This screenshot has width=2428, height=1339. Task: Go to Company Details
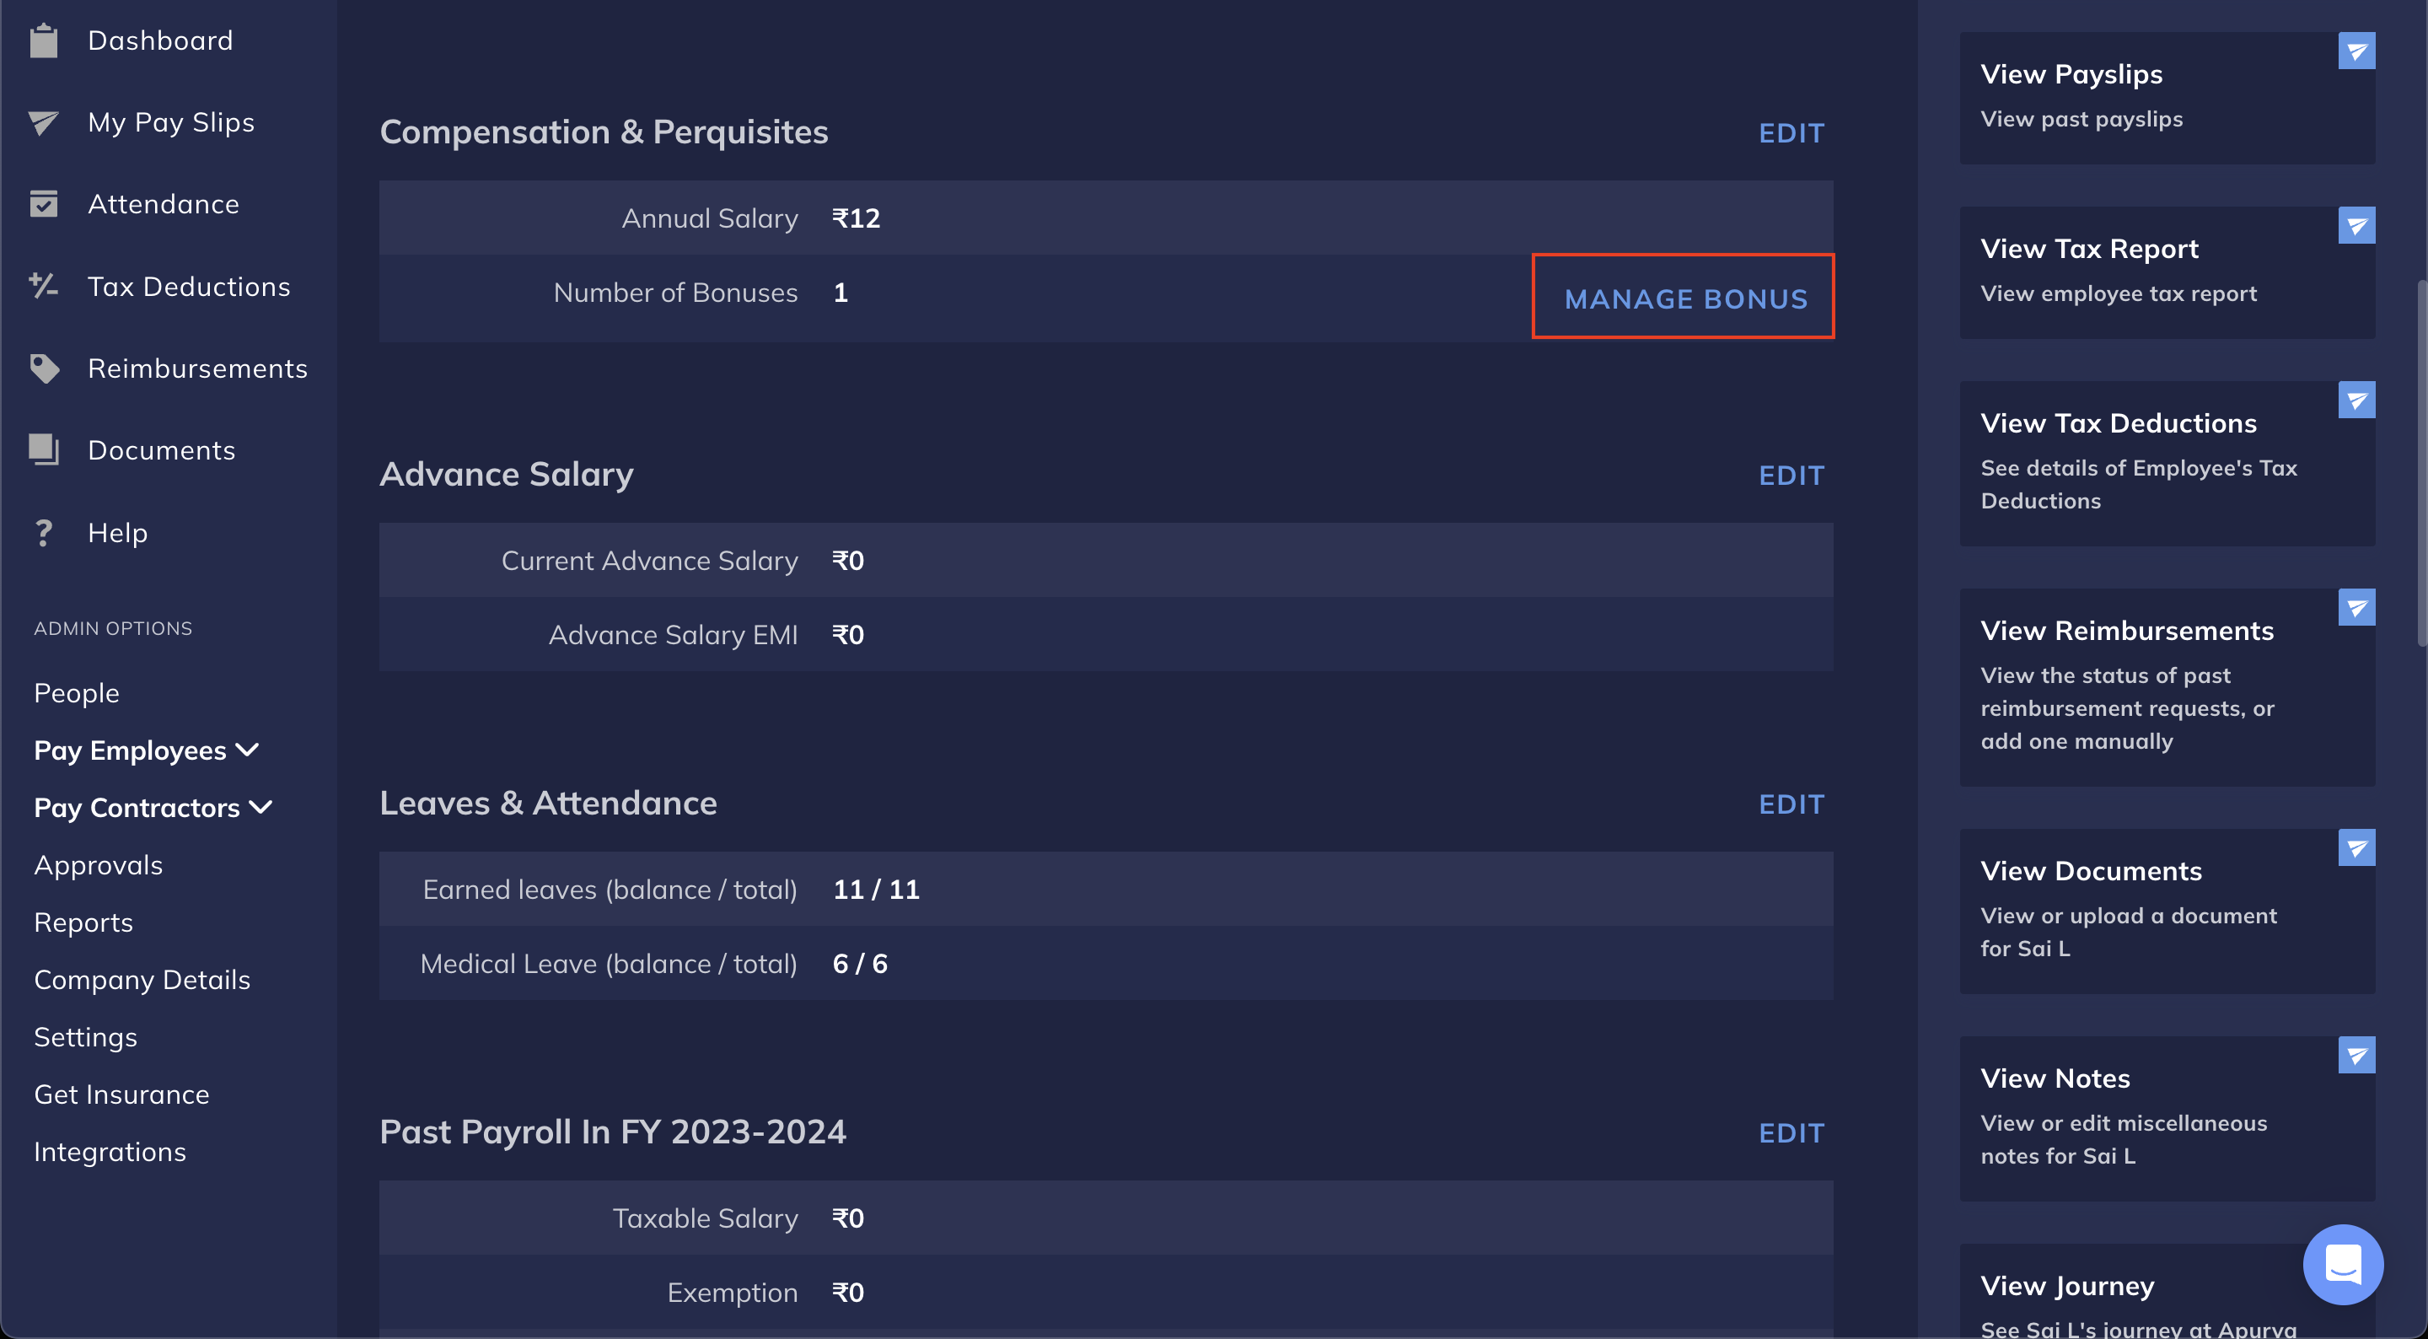(x=142, y=980)
